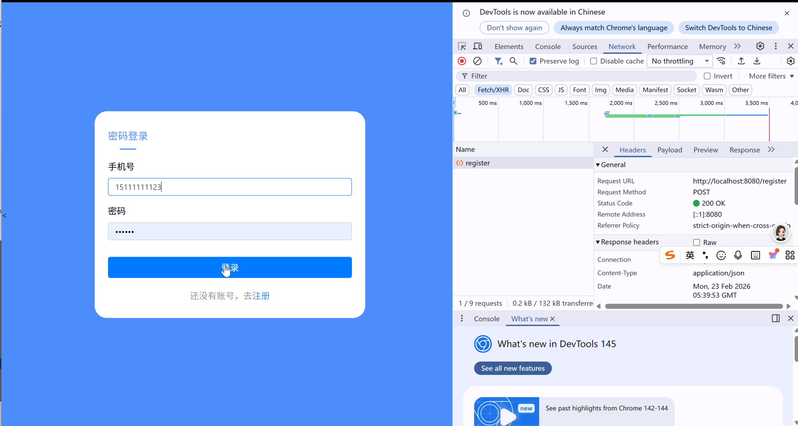Click the inspect element picker icon
This screenshot has height=426, width=798.
click(x=462, y=46)
